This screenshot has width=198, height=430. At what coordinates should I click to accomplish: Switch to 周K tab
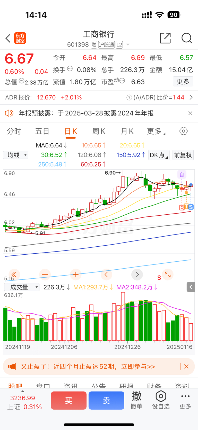[99, 131]
